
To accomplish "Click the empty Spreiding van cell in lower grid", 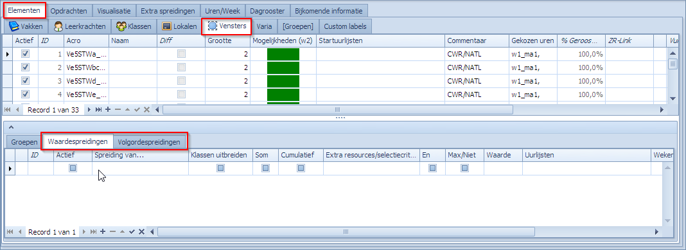I will tap(140, 168).
